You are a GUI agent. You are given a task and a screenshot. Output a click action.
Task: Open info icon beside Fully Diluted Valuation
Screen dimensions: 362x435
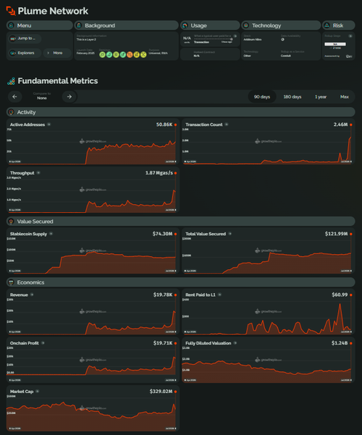(x=235, y=343)
